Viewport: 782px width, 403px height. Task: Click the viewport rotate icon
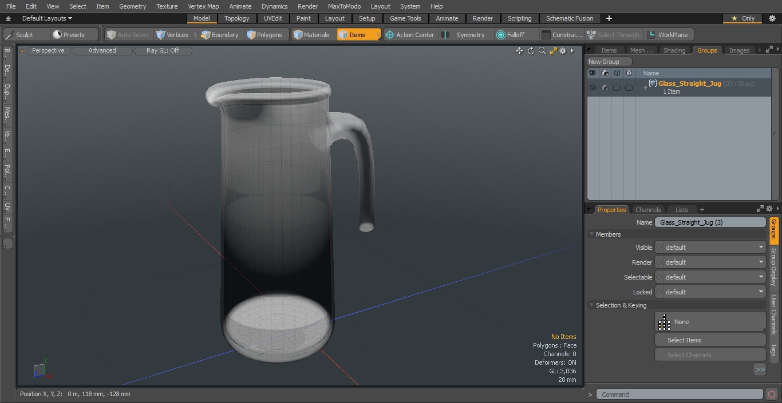click(531, 51)
